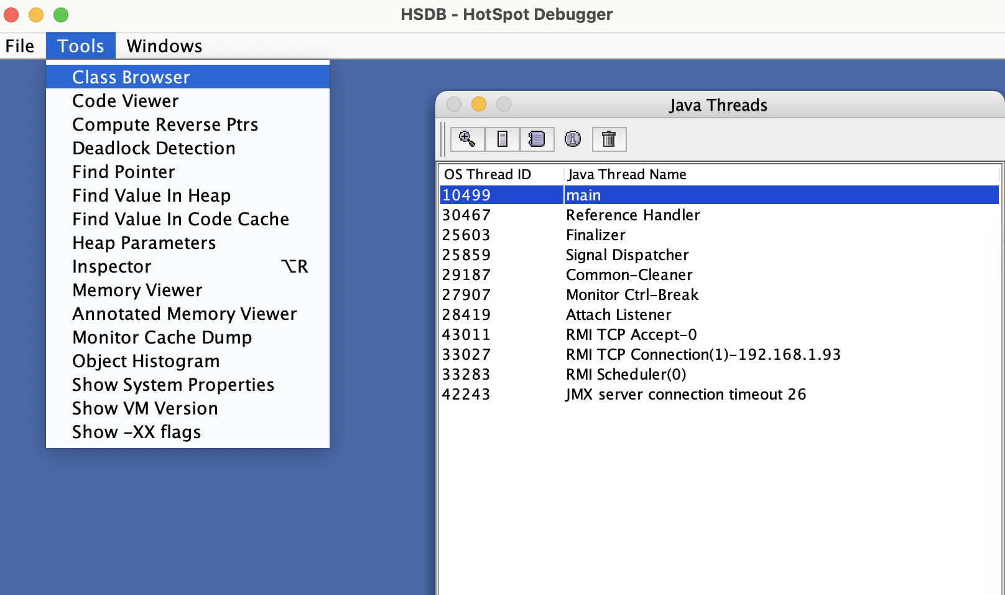Click the Show Stack Memory toolbar icon
This screenshot has height=595, width=1005.
click(503, 139)
